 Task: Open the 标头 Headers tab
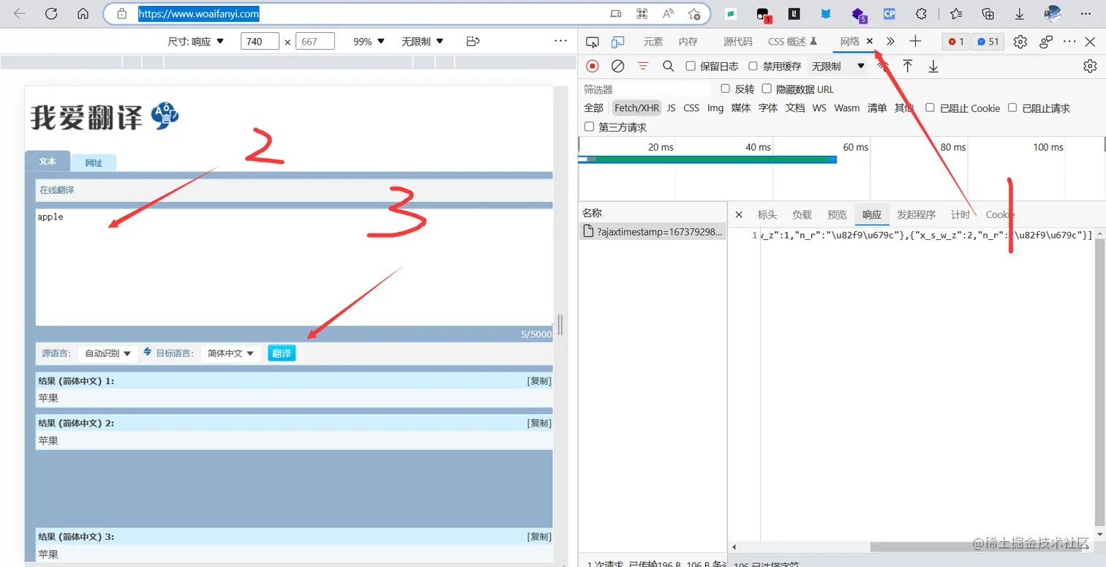click(x=767, y=214)
